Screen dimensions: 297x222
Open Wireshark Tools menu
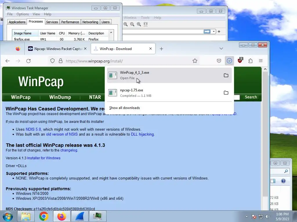(145, 18)
